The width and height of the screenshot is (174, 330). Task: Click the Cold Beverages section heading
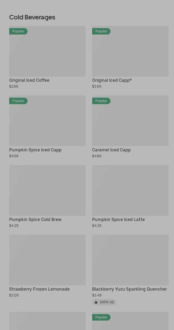coord(32,17)
